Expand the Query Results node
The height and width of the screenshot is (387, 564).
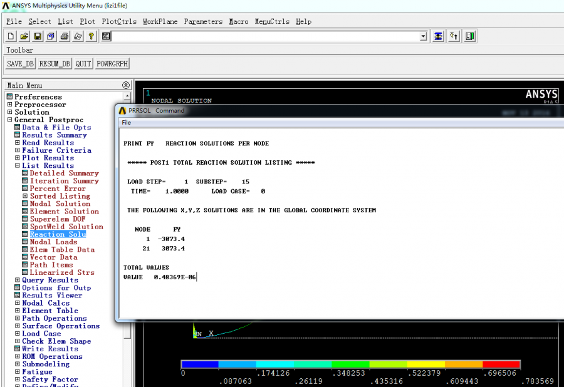pyautogui.click(x=17, y=280)
